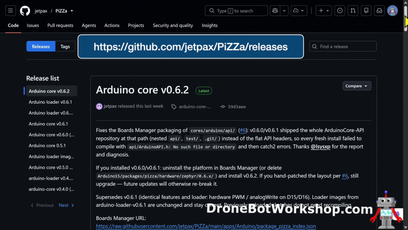Select arduino-core v0.4.0 release in list

51,189
